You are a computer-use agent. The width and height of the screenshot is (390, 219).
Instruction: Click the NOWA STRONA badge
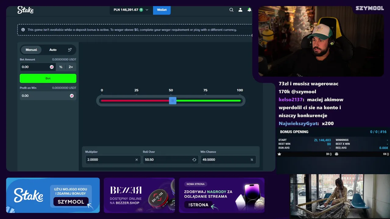(x=196, y=184)
